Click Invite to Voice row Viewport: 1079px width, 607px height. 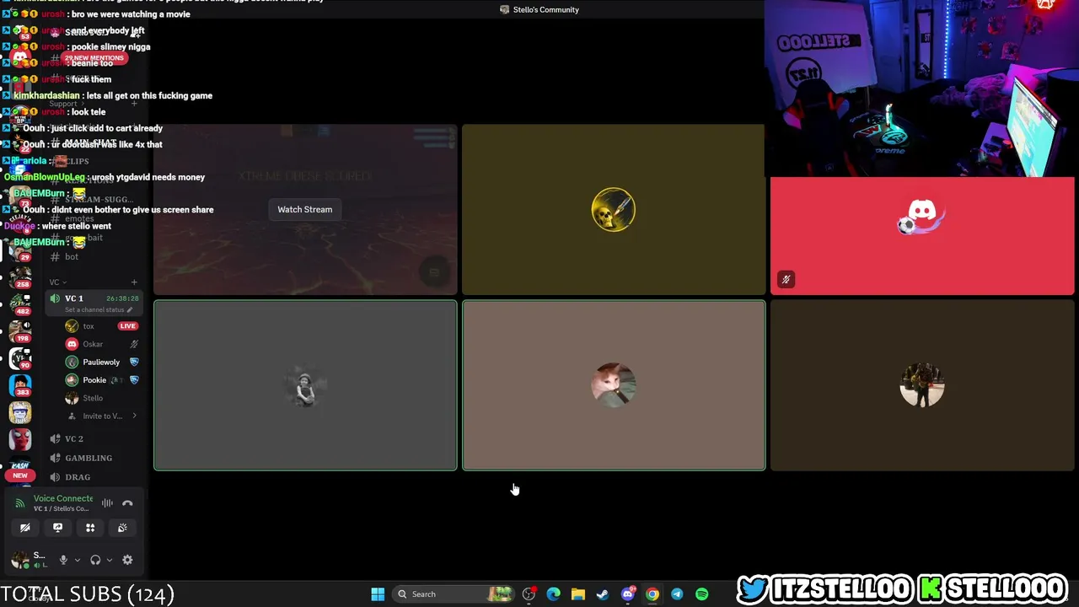[102, 416]
